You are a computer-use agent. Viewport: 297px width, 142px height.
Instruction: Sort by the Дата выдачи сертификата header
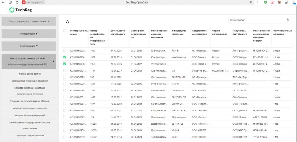pos(118,32)
